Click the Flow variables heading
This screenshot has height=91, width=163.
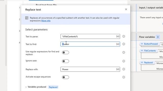click(x=147, y=37)
